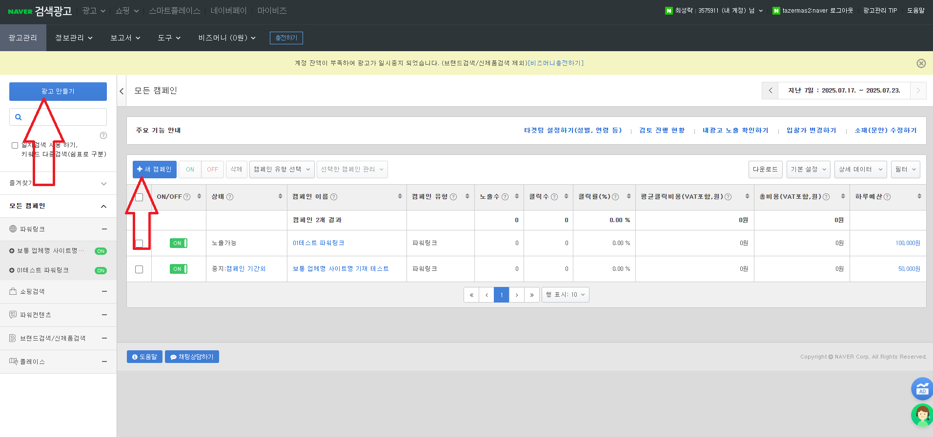Screen dimensions: 933x437
Task: Open the 정보관리 menu
Action: (x=74, y=38)
